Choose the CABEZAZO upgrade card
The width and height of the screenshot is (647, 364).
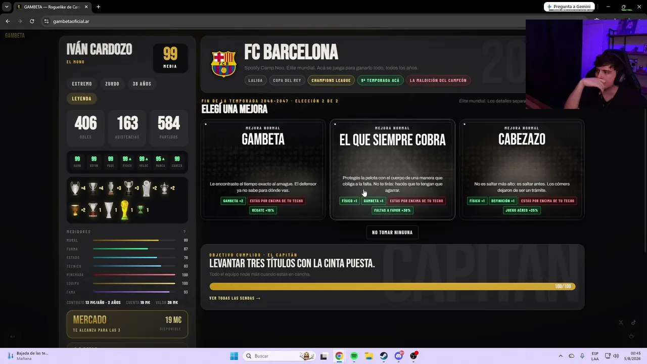coord(522,169)
